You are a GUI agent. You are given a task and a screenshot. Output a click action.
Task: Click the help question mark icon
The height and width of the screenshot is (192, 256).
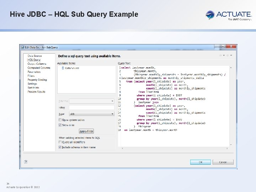click(26, 162)
